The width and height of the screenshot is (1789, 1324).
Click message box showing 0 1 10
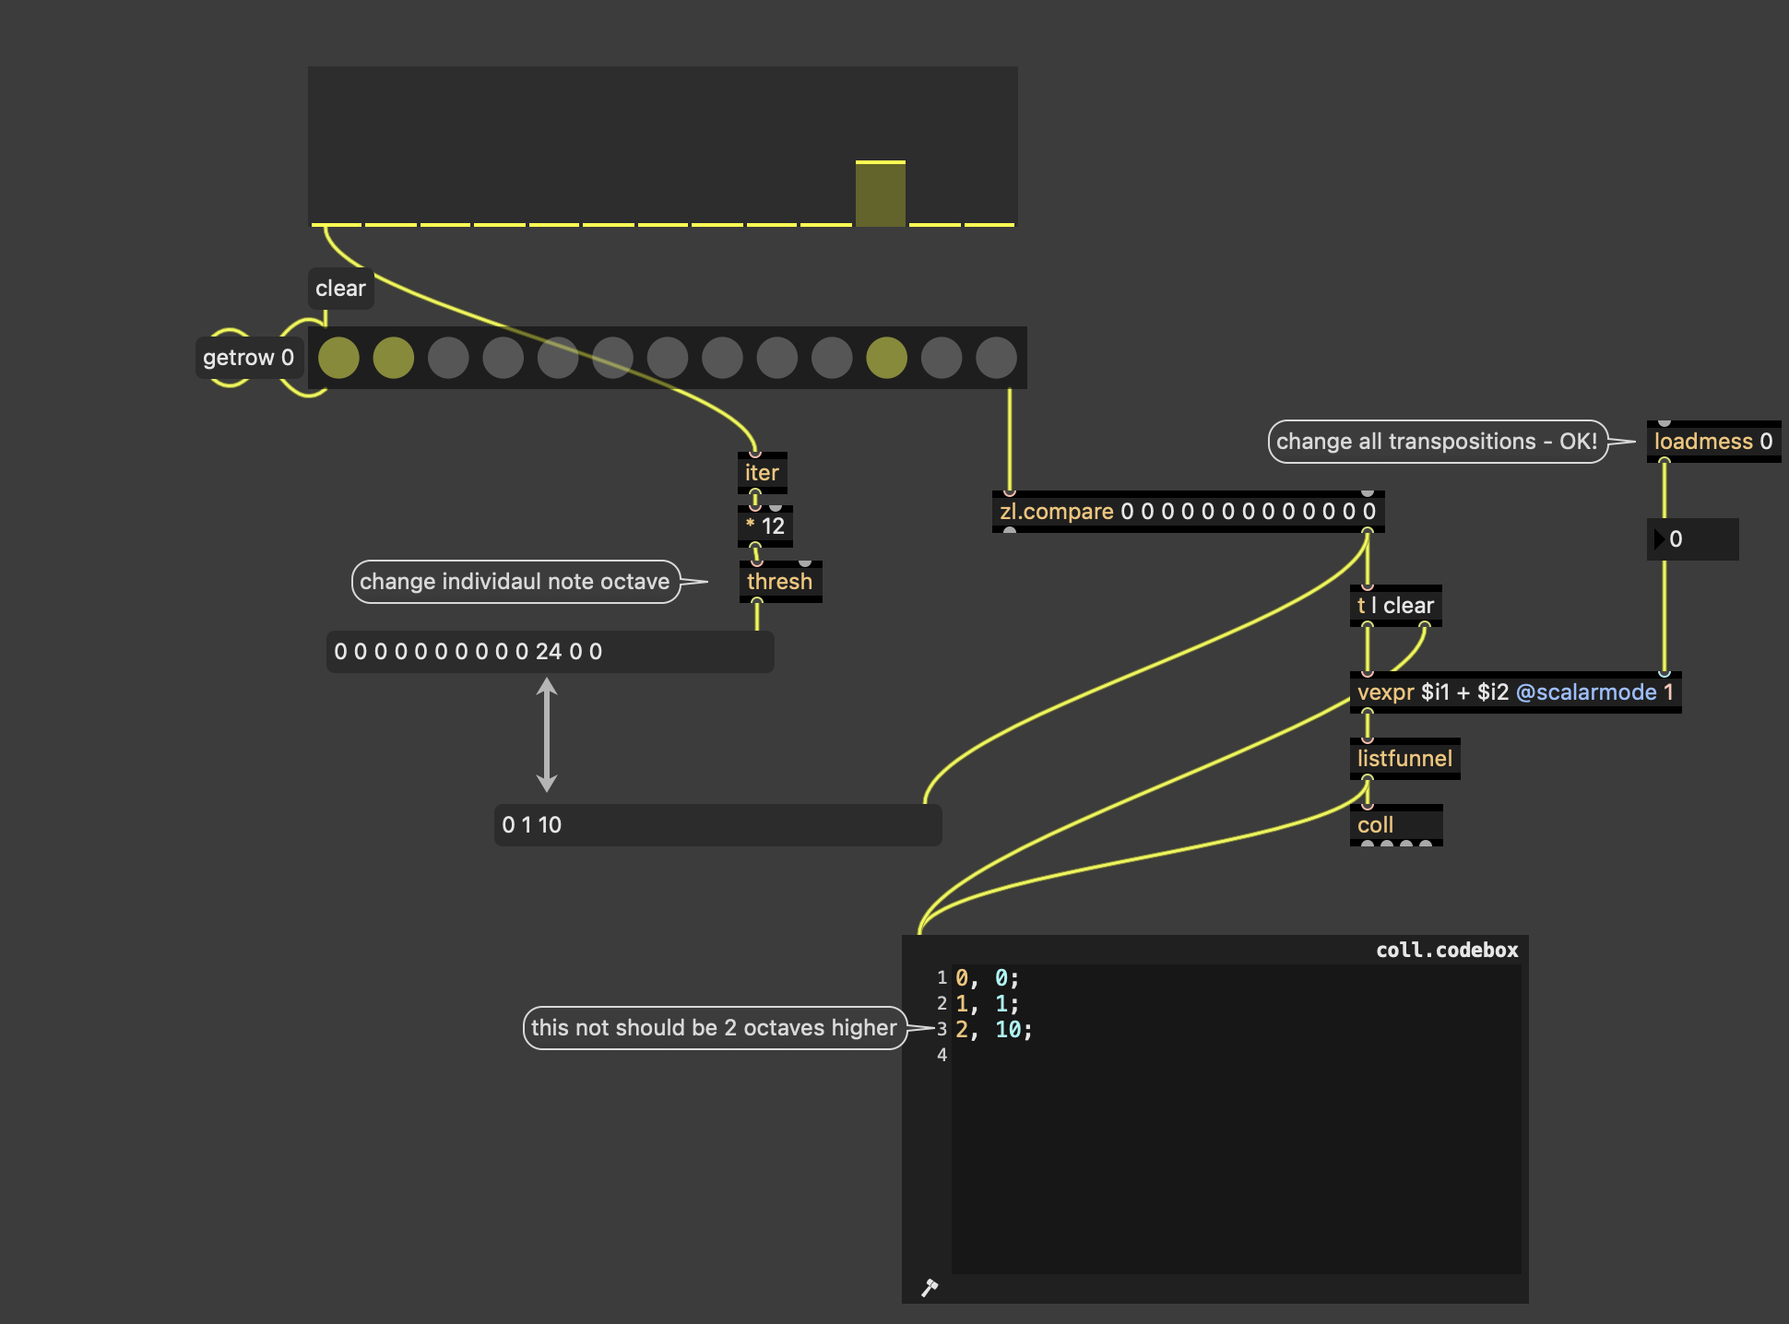pyautogui.click(x=718, y=825)
